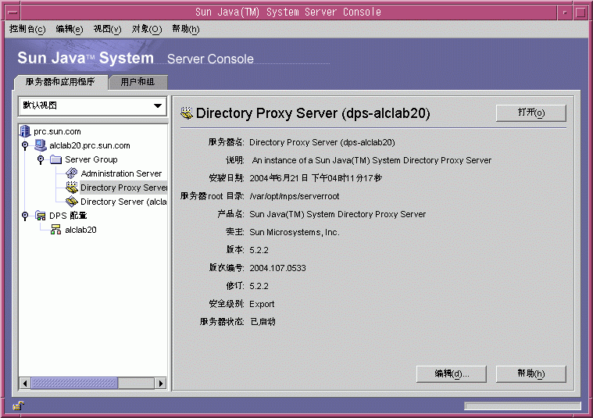Open the 视图(v) menu

pyautogui.click(x=107, y=29)
